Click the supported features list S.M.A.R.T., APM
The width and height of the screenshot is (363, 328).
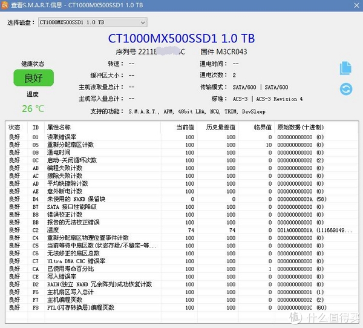coord(197,111)
